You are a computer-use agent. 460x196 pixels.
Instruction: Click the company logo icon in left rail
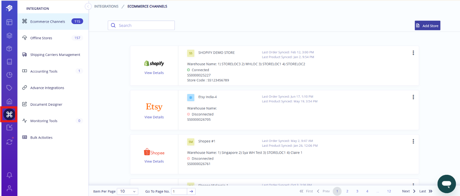(9, 8)
